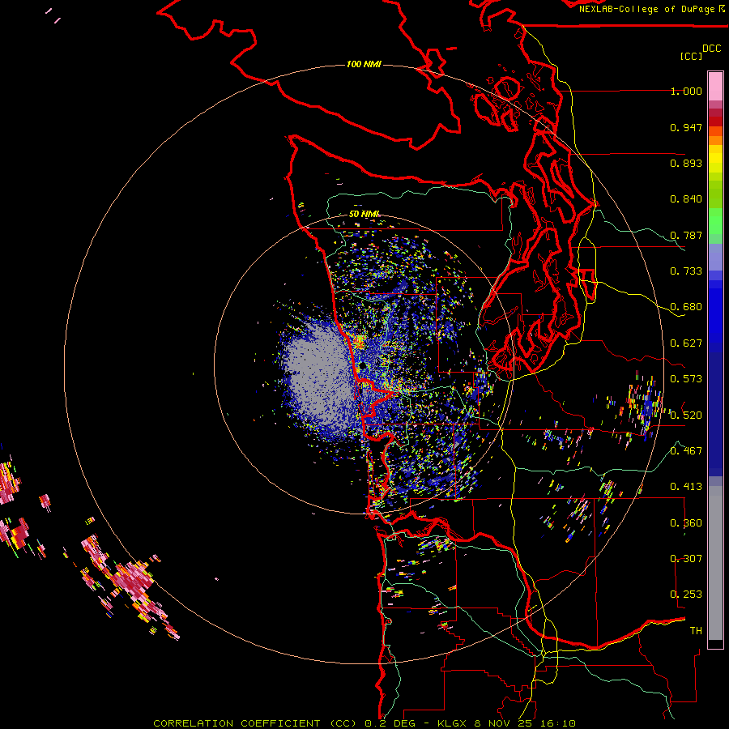729x729 pixels.
Task: Click the 50 NMI range ring label
Action: (x=364, y=214)
